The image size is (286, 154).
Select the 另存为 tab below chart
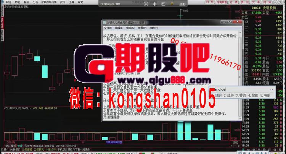click(28, 146)
